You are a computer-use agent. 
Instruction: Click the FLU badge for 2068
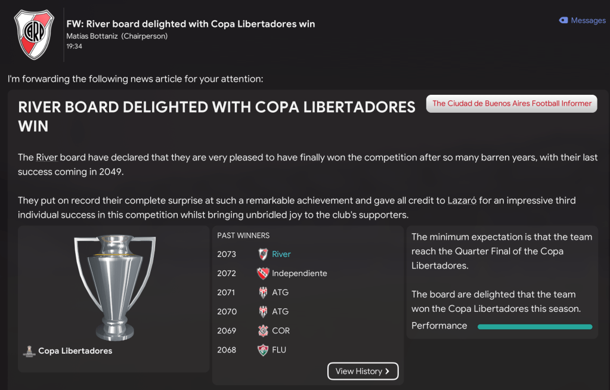[262, 349]
